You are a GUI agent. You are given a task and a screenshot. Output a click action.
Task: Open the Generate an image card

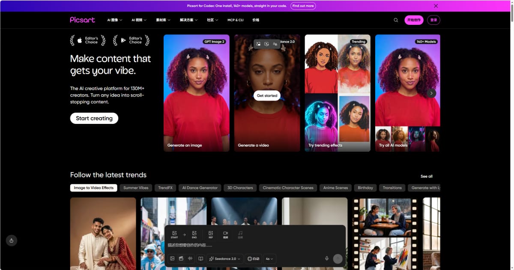click(x=197, y=93)
